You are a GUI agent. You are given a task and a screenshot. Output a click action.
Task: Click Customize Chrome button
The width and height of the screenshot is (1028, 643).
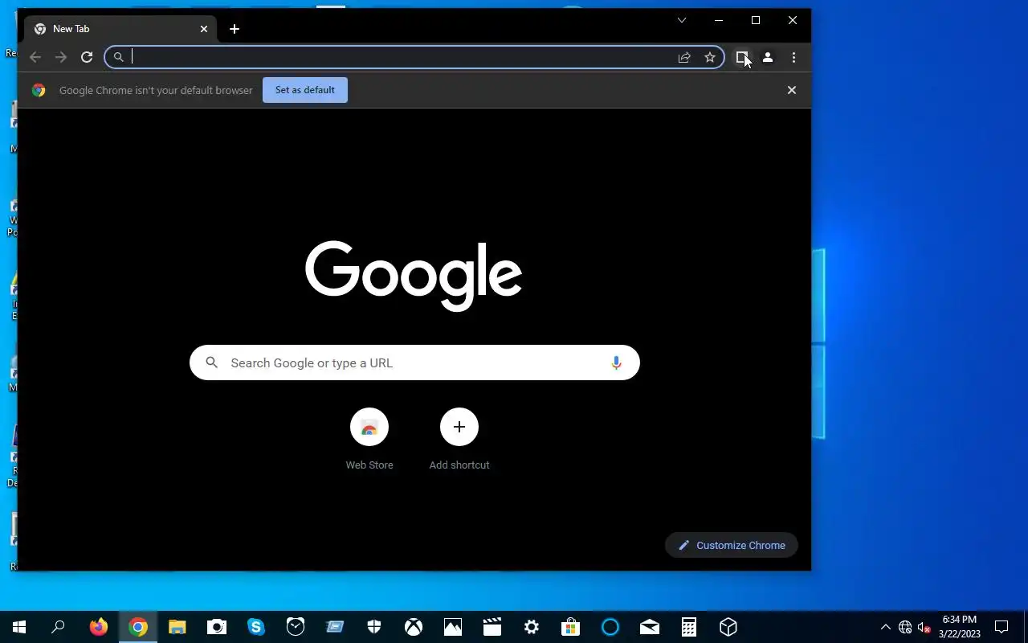pyautogui.click(x=732, y=545)
